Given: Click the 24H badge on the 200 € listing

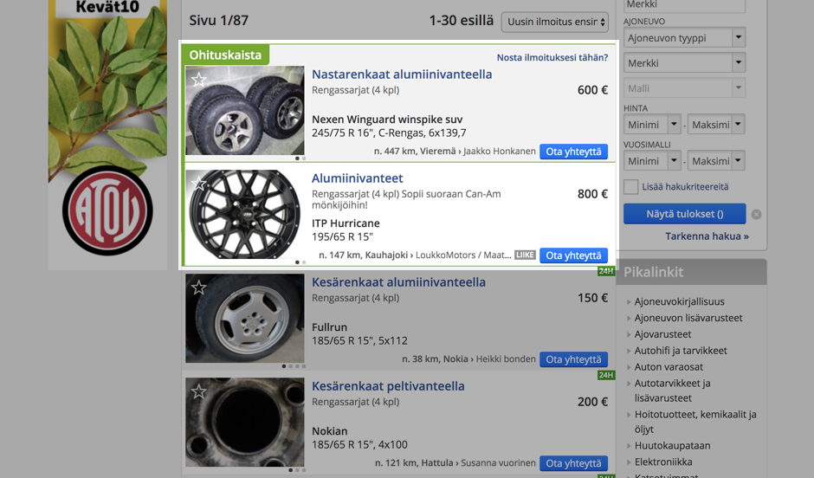Looking at the screenshot, I should (606, 375).
